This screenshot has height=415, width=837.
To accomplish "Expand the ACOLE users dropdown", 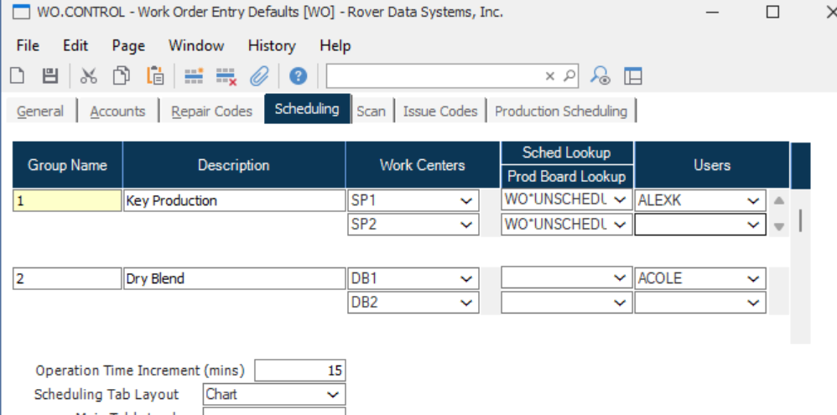I will 753,278.
